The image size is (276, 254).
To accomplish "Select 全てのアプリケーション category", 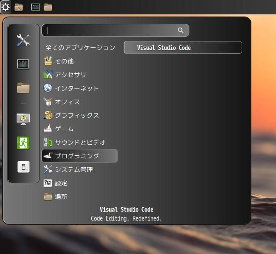I will point(80,47).
